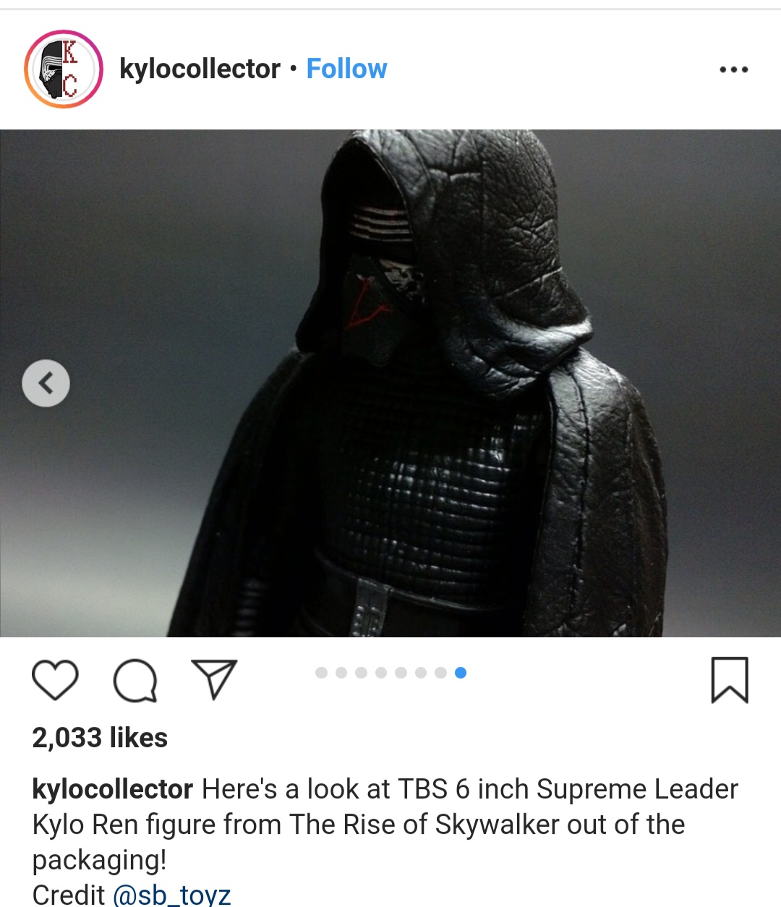
Task: Open the @sb_toyz credited profile
Action: click(x=172, y=895)
